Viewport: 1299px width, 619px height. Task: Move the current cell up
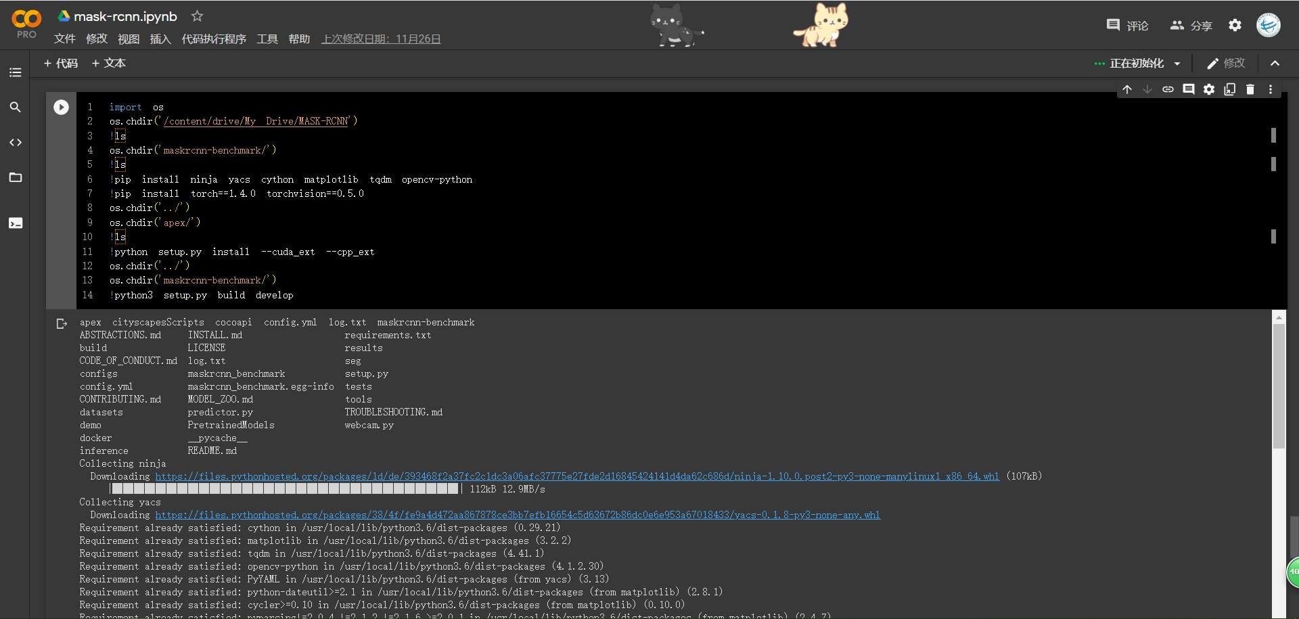click(1127, 89)
